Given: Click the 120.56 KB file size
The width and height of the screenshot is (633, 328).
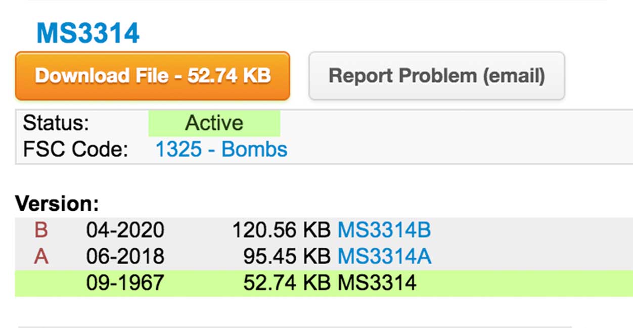Looking at the screenshot, I should (x=281, y=230).
